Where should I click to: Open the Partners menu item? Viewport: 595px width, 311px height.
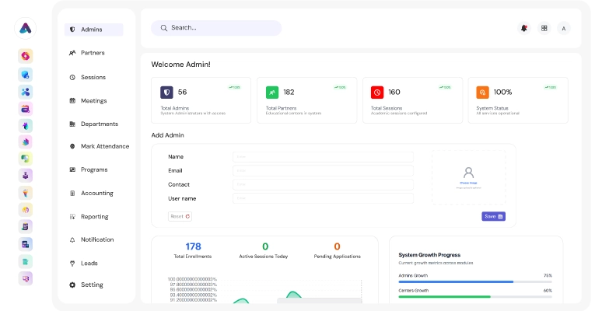(92, 53)
